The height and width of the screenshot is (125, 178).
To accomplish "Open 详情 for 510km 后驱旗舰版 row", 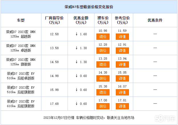I will [x=122, y=92].
